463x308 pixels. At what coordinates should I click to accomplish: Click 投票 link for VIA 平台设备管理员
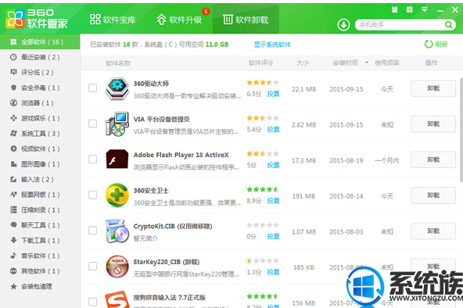(x=273, y=130)
